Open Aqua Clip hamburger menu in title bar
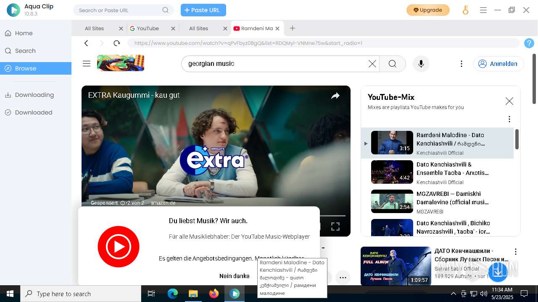538x302 pixels. [483, 10]
